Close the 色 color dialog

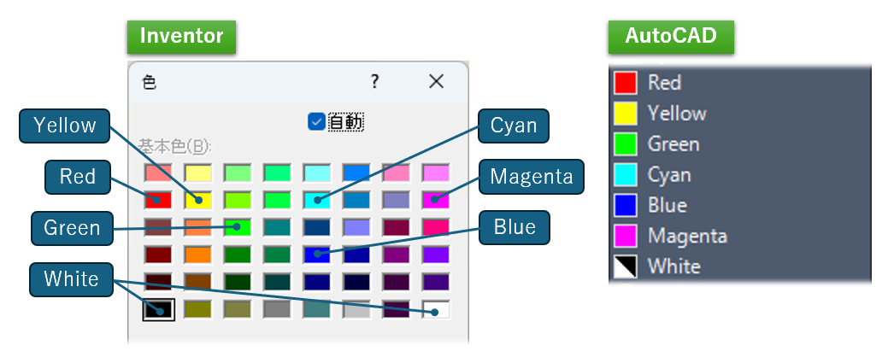[x=436, y=82]
